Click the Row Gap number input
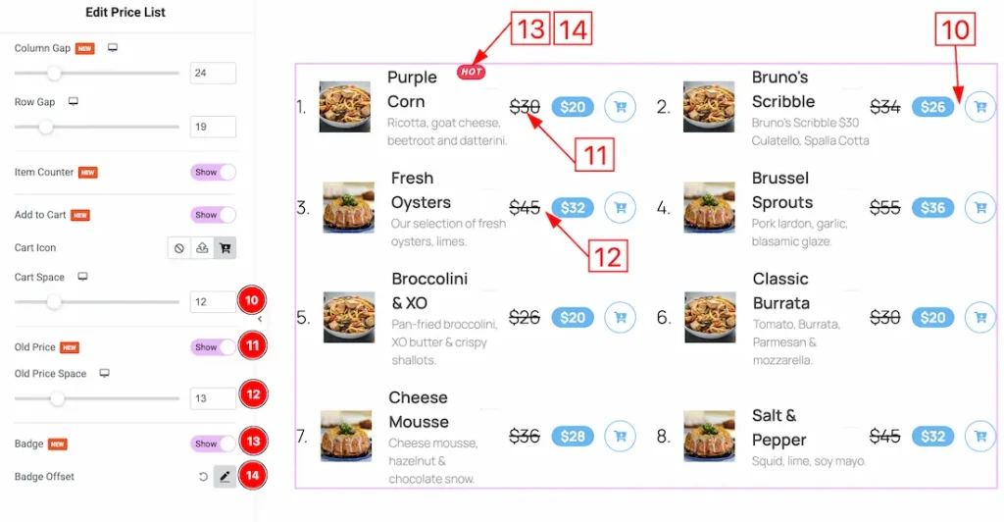Image resolution: width=1004 pixels, height=522 pixels. 213,127
